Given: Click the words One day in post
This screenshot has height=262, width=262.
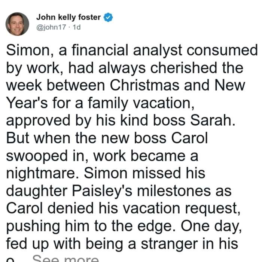Looking at the screenshot, I should (x=211, y=227).
